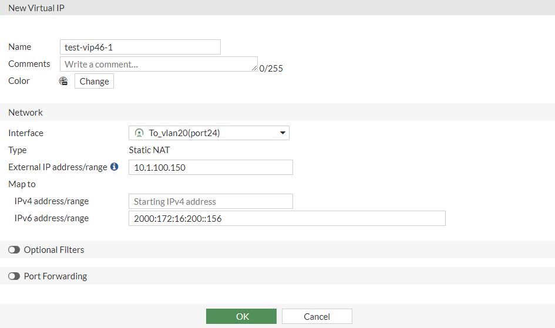Open the Interface dropdown To_vlan20(port24)
This screenshot has height=328, width=555.
pos(209,133)
